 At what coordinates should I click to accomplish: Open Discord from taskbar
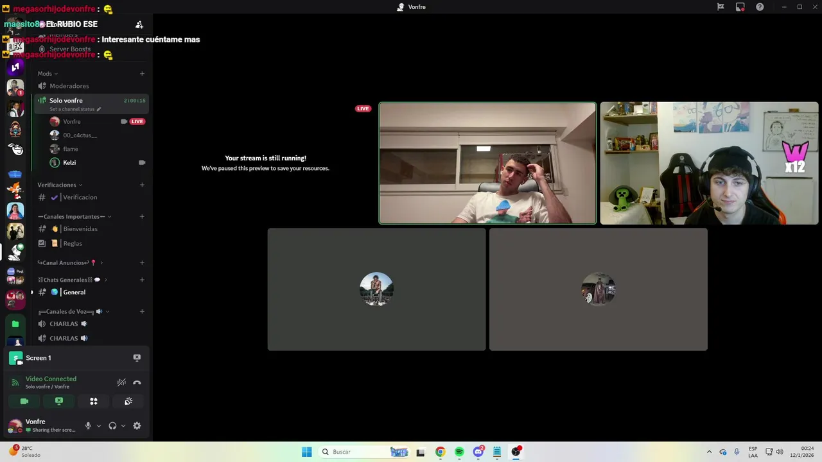click(478, 452)
